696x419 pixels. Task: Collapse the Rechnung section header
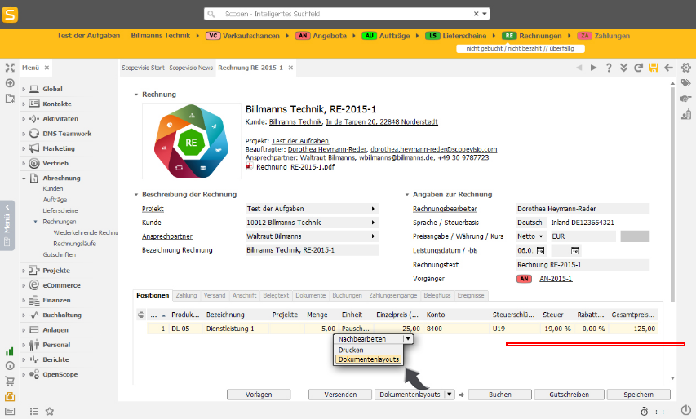pyautogui.click(x=135, y=95)
